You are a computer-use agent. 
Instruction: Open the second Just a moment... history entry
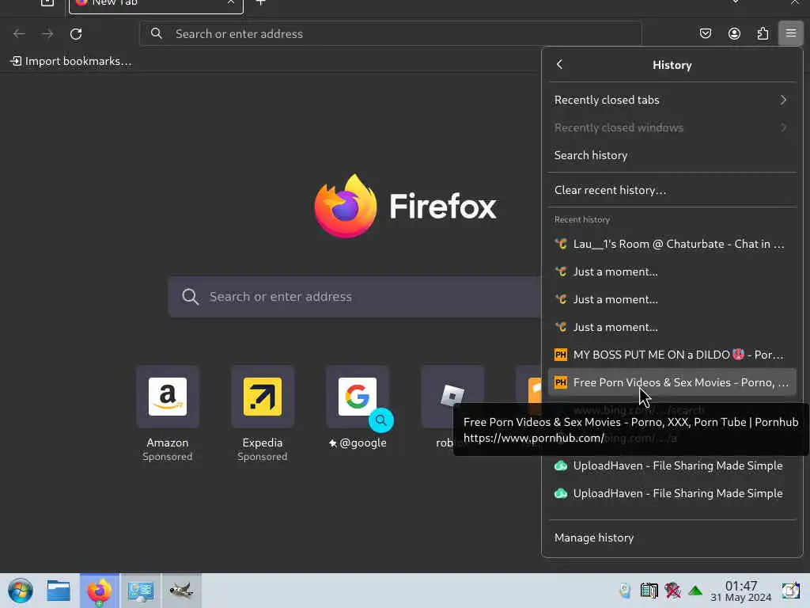(672, 299)
